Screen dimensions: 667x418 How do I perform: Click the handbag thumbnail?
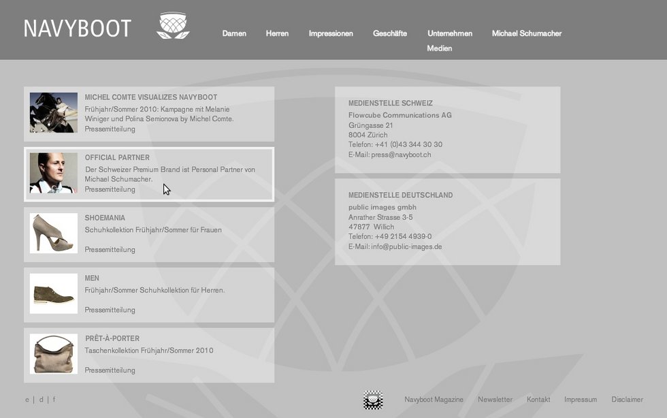click(x=54, y=354)
